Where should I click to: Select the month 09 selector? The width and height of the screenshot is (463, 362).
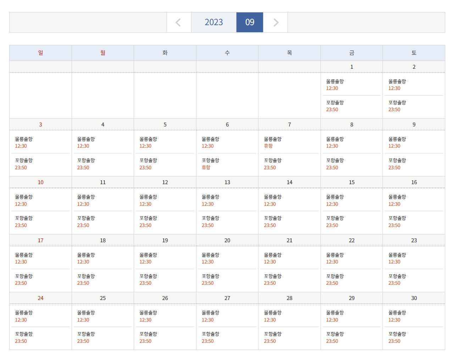[250, 22]
